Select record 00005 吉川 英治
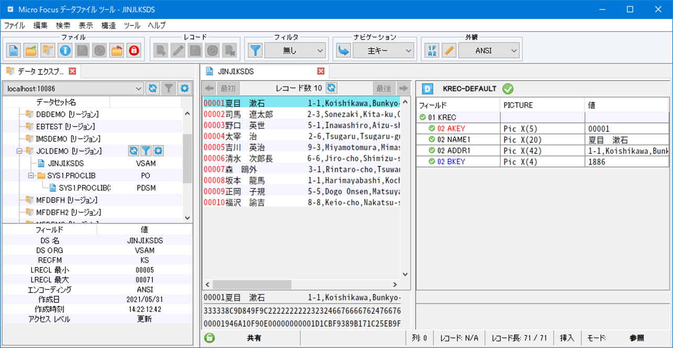 301,148
